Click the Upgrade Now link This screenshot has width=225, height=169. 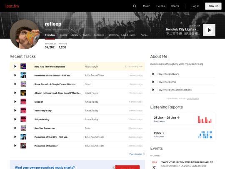pos(193,98)
